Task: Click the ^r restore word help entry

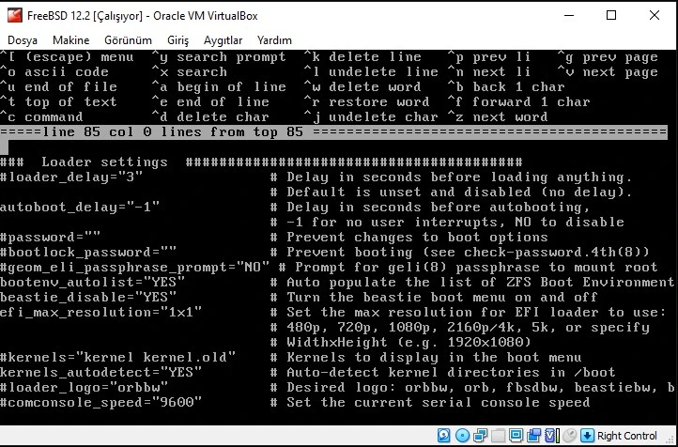Action: click(x=366, y=102)
